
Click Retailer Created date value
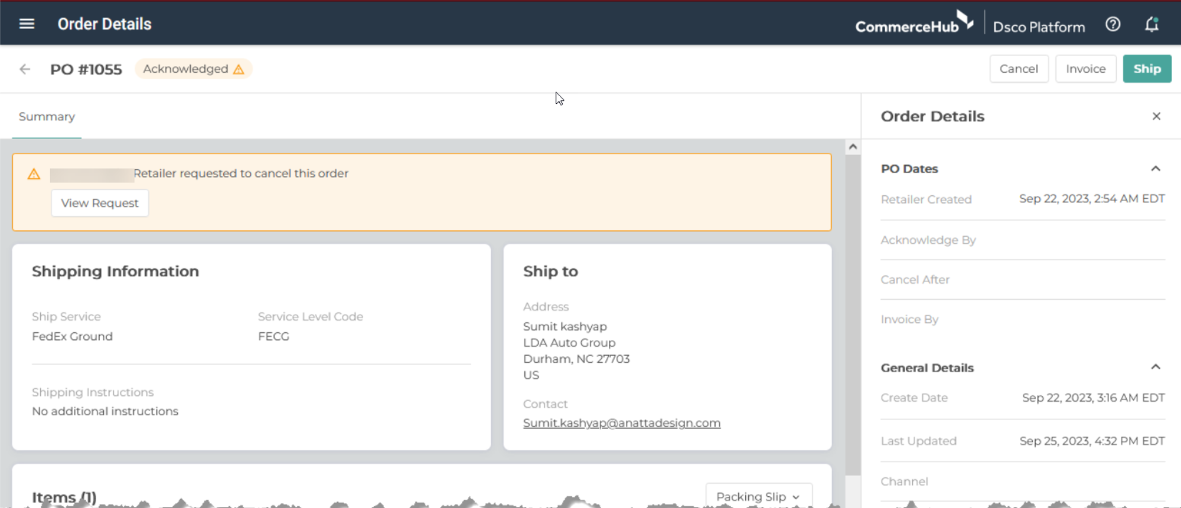(x=1092, y=199)
